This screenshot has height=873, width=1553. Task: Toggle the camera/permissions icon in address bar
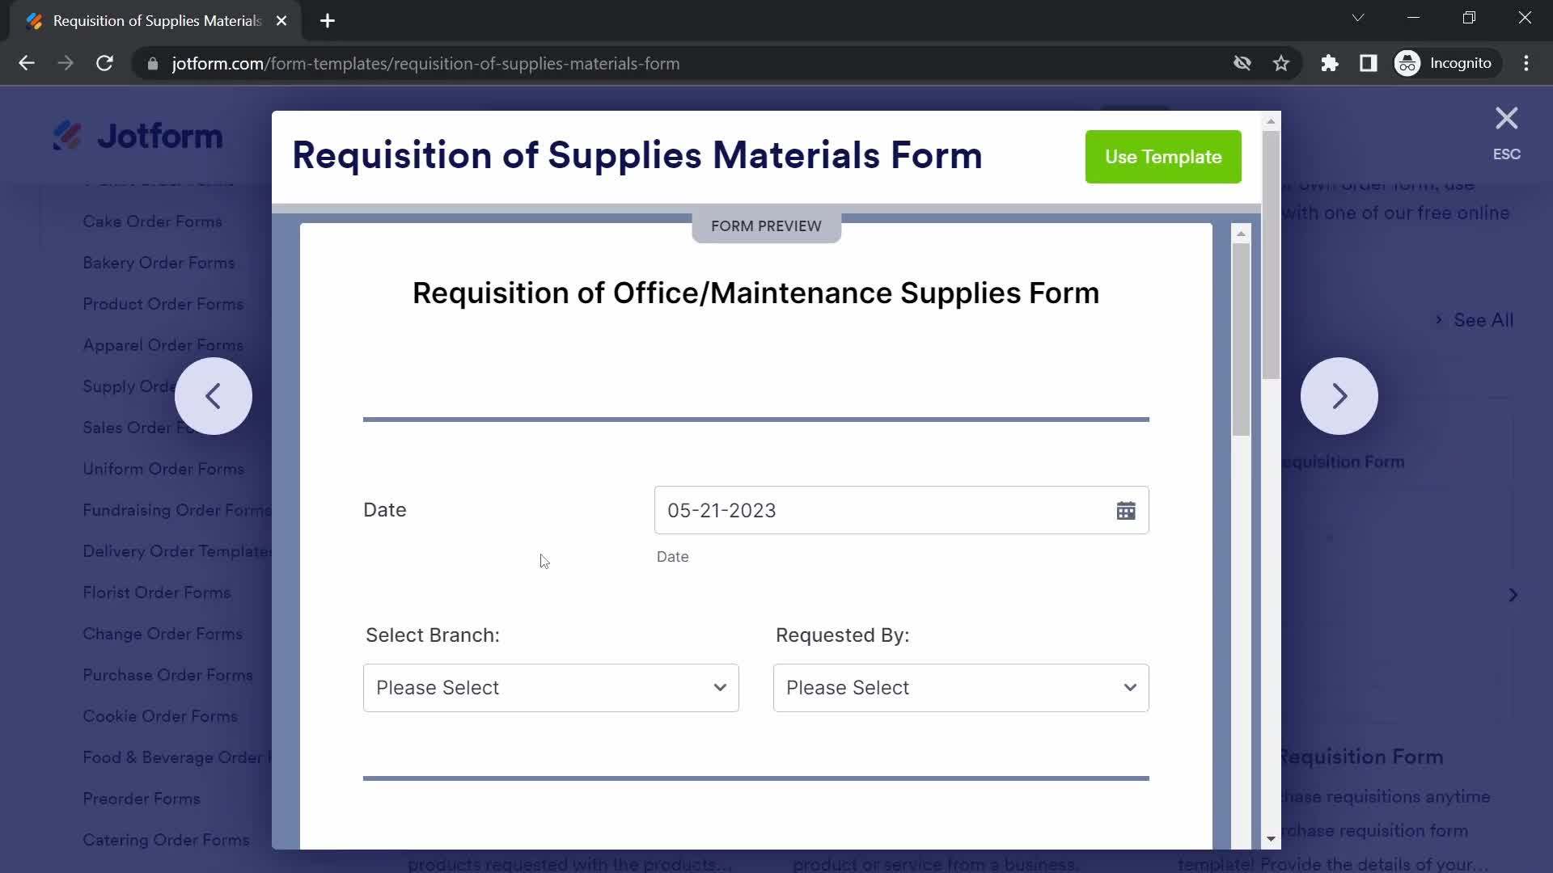coord(1242,64)
